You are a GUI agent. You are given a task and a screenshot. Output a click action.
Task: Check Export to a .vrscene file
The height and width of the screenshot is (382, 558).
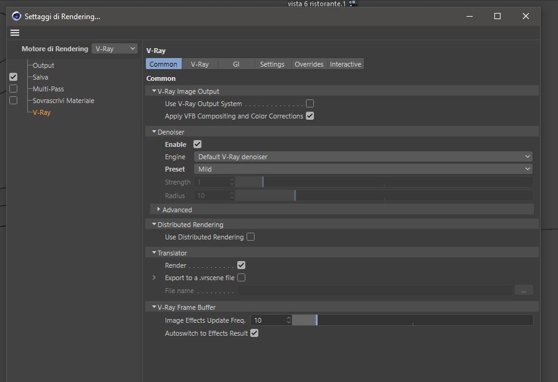(241, 278)
